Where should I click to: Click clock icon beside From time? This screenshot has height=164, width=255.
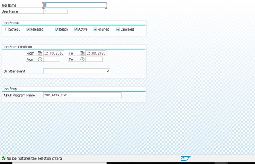coord(40,59)
